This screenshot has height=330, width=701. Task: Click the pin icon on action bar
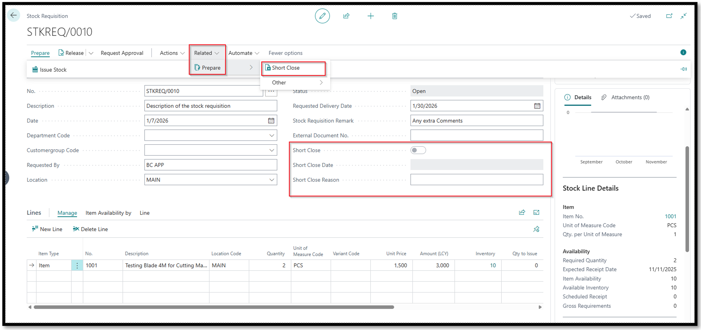coord(684,69)
